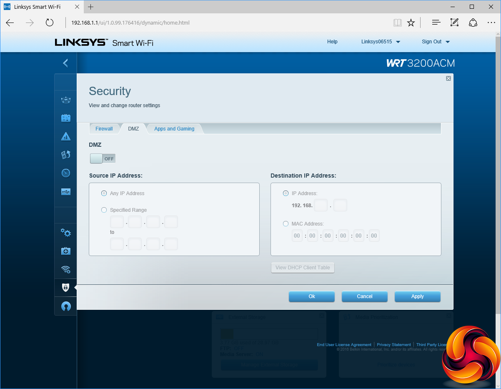Open External Storage USB icon
The height and width of the screenshot is (389, 501).
66,192
